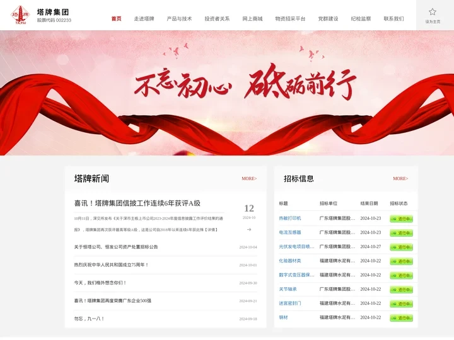Click the arrow icon under date 12
This screenshot has width=454, height=340.
point(249,230)
